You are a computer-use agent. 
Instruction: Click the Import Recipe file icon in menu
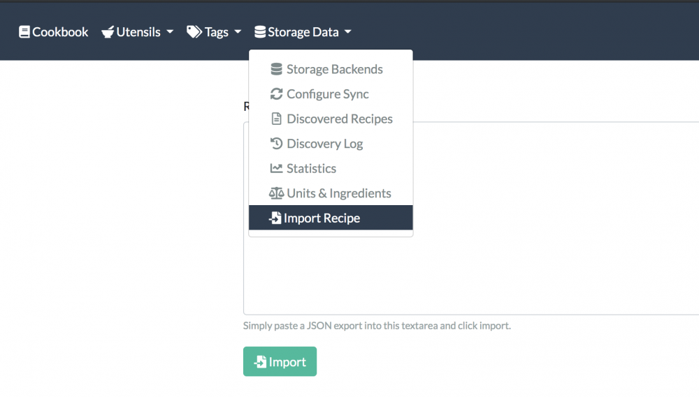coord(275,218)
